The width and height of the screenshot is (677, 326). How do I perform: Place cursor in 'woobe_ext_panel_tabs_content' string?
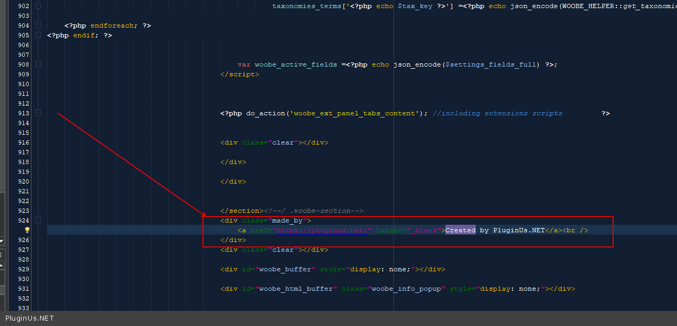354,113
